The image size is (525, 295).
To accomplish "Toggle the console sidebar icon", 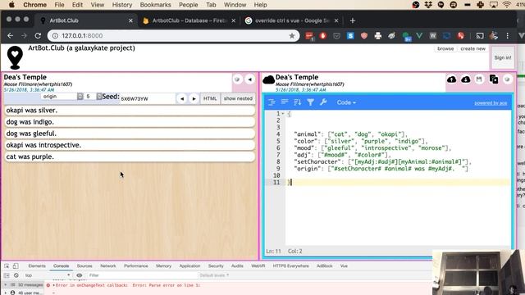I will (7, 275).
